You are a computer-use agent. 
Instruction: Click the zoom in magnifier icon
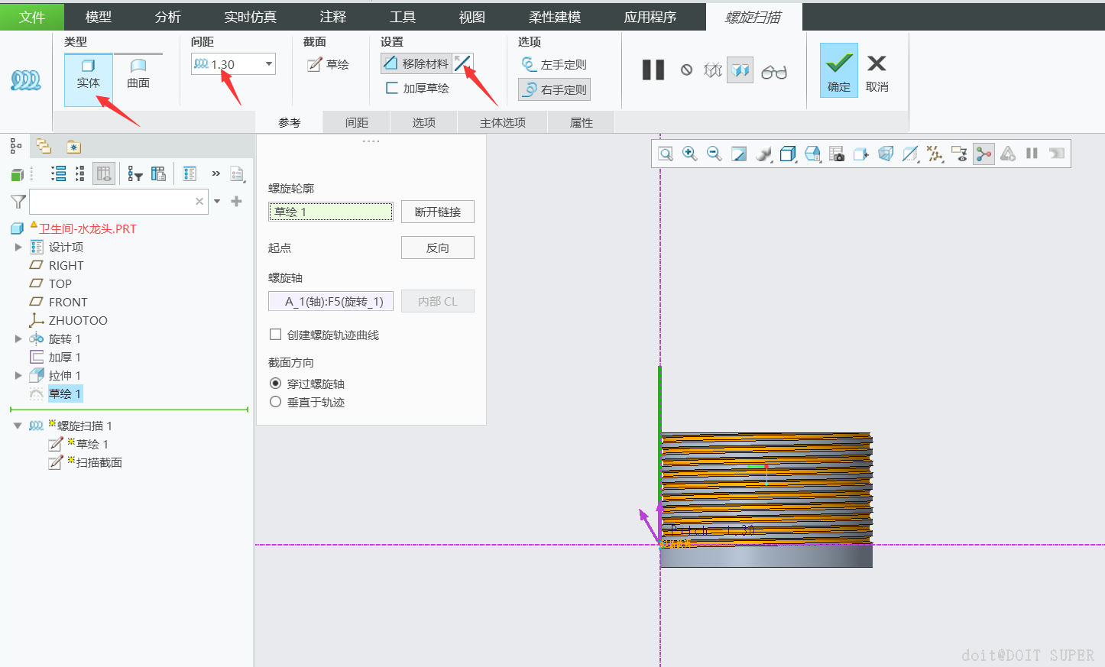(x=689, y=154)
